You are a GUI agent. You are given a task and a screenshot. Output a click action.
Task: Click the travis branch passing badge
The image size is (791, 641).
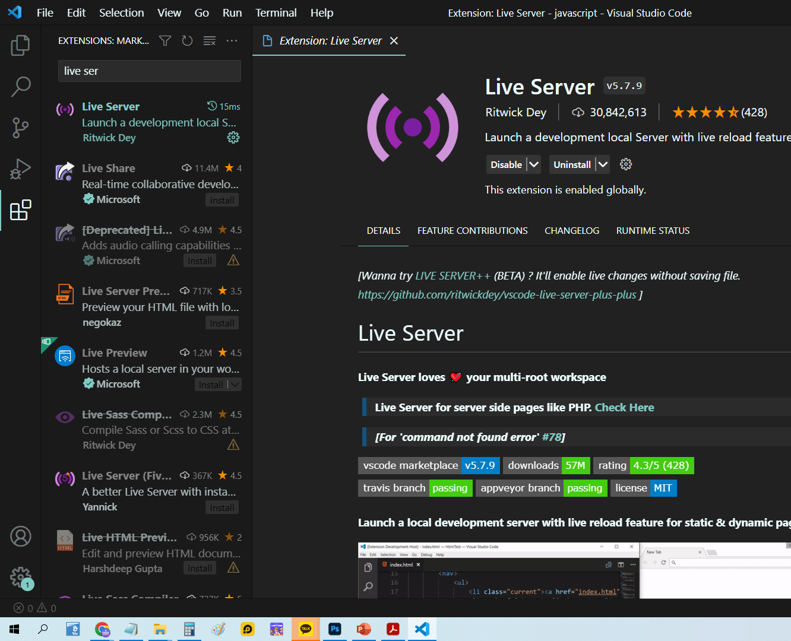(x=415, y=488)
